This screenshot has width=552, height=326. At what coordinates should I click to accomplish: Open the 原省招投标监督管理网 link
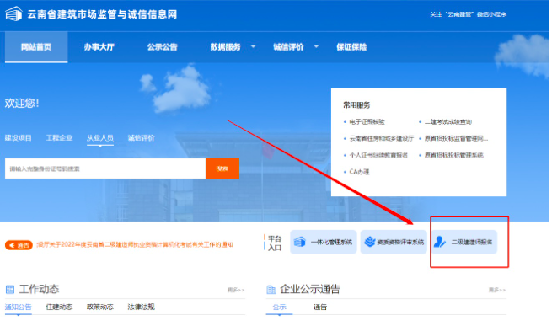tap(456, 138)
